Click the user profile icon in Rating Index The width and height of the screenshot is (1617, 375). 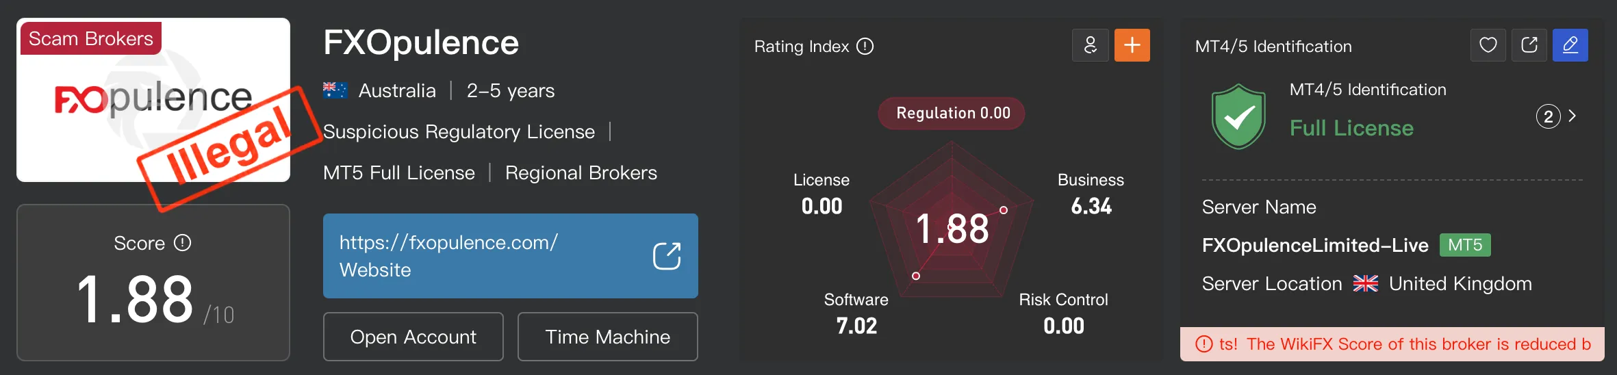coord(1091,45)
